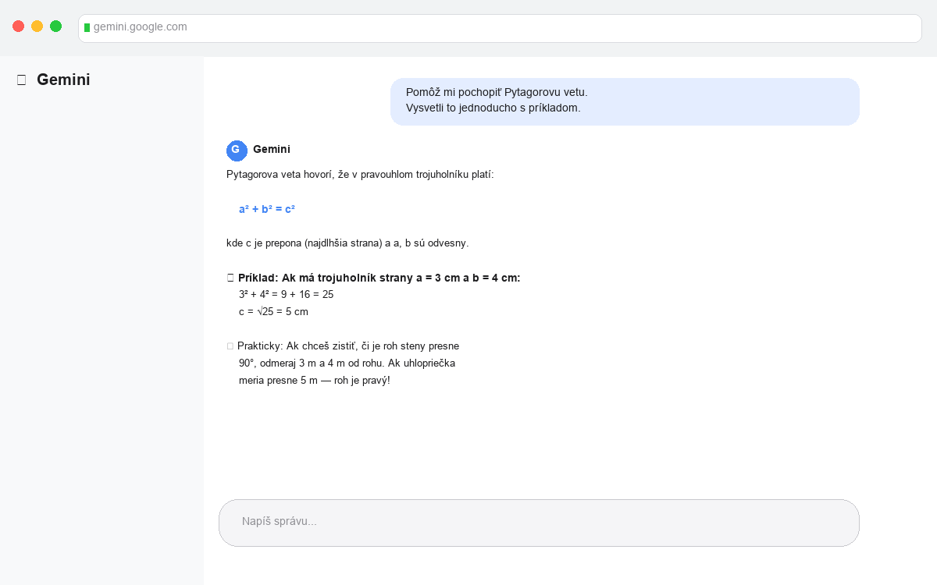Click the Napíš správu message field

point(539,522)
